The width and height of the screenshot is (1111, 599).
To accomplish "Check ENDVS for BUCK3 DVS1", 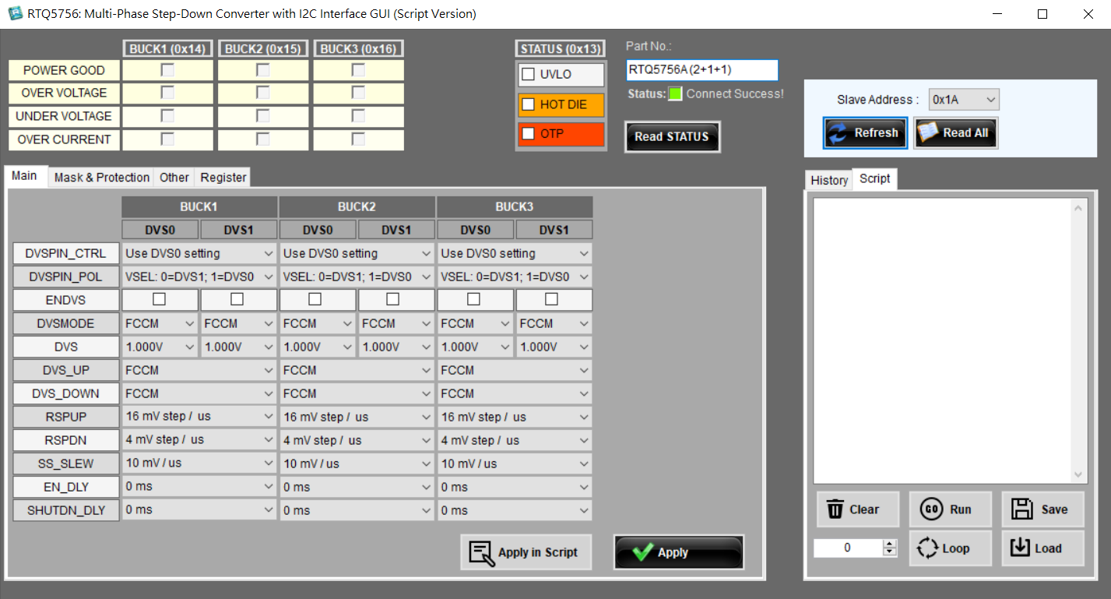I will 551,299.
